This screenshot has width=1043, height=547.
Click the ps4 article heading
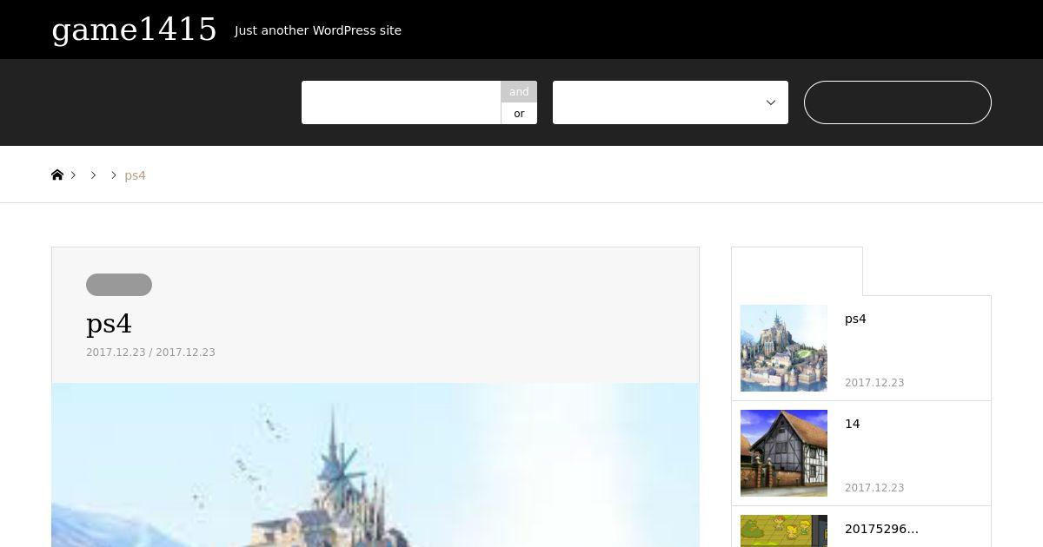[109, 324]
